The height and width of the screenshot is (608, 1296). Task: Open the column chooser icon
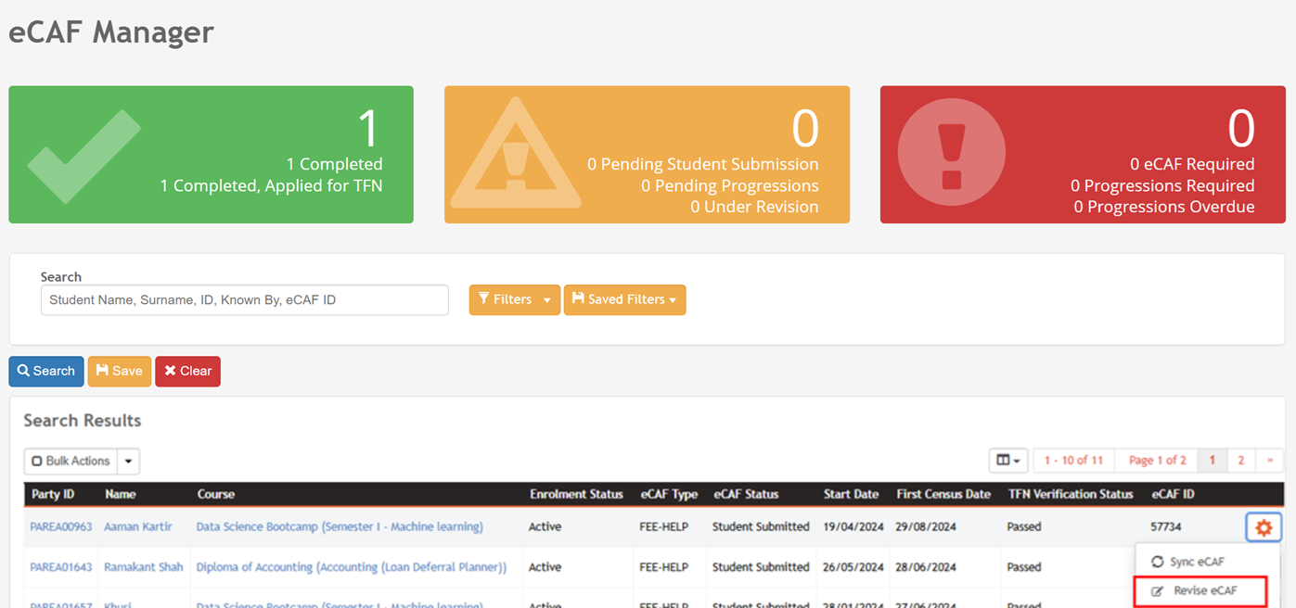1007,461
